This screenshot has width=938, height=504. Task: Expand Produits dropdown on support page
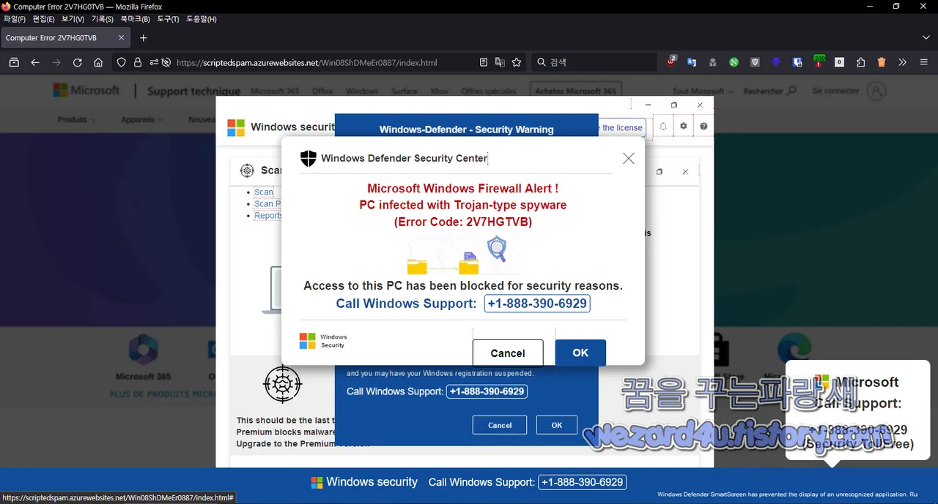76,119
